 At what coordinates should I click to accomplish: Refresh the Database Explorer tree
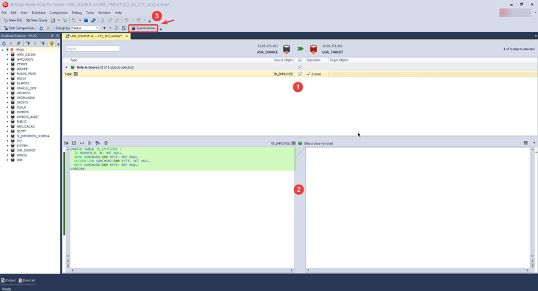point(4,43)
